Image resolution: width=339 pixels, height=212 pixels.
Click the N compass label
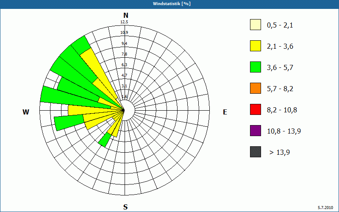coord(125,15)
